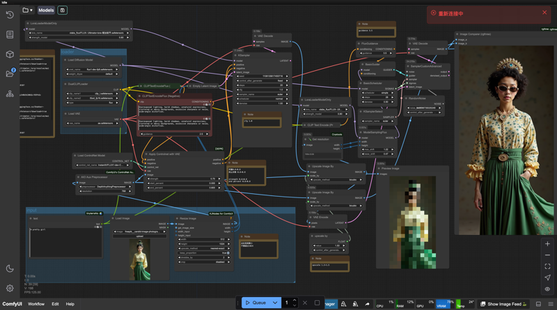Increase batch count with up stepper
Image resolution: width=557 pixels, height=310 pixels.
[295, 300]
